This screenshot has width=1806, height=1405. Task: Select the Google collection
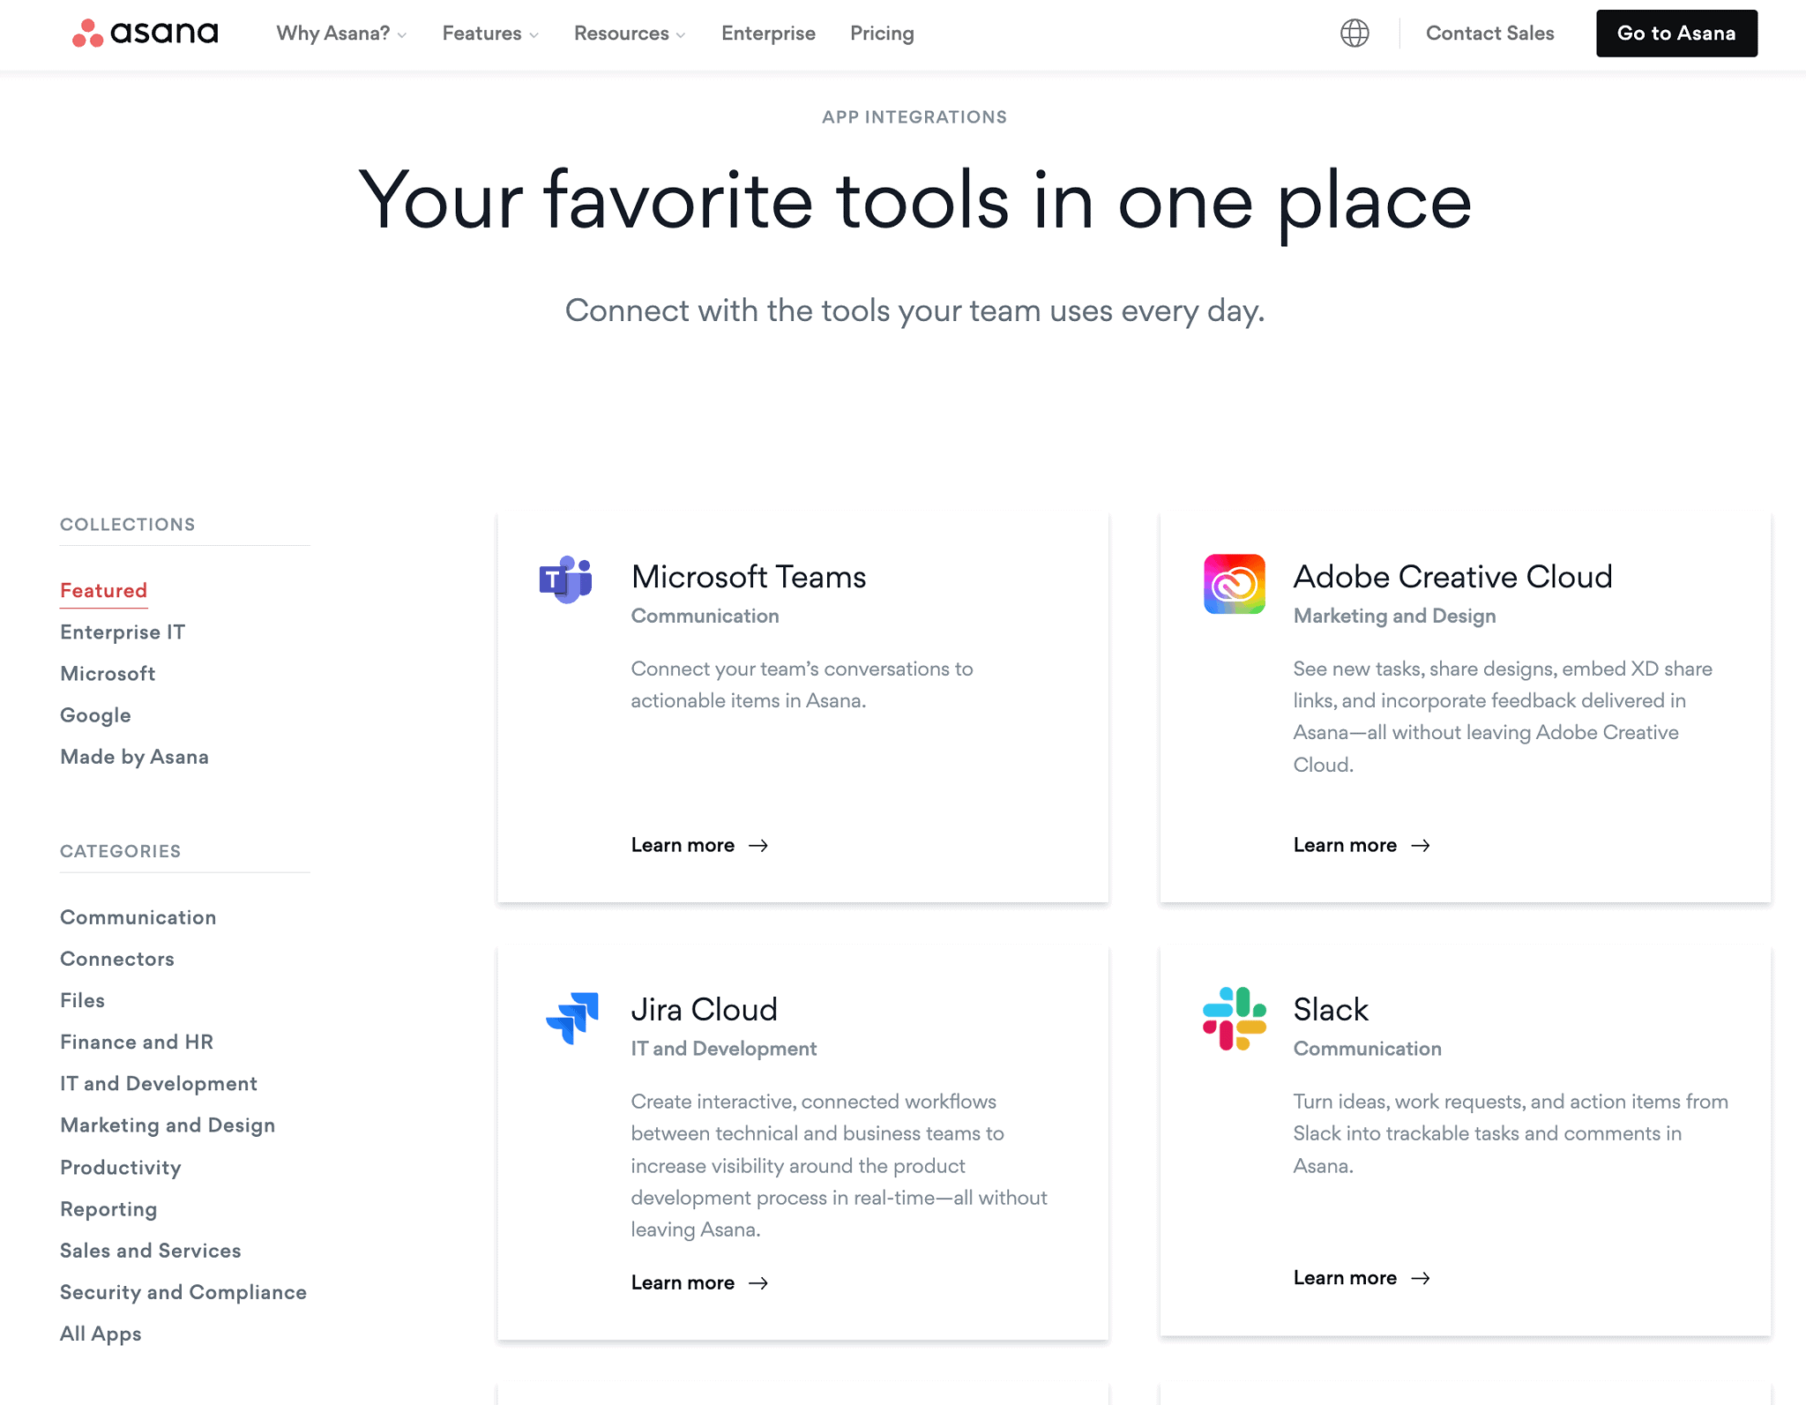[x=95, y=715]
